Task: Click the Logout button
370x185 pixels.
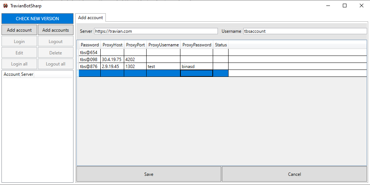Action: [56, 41]
